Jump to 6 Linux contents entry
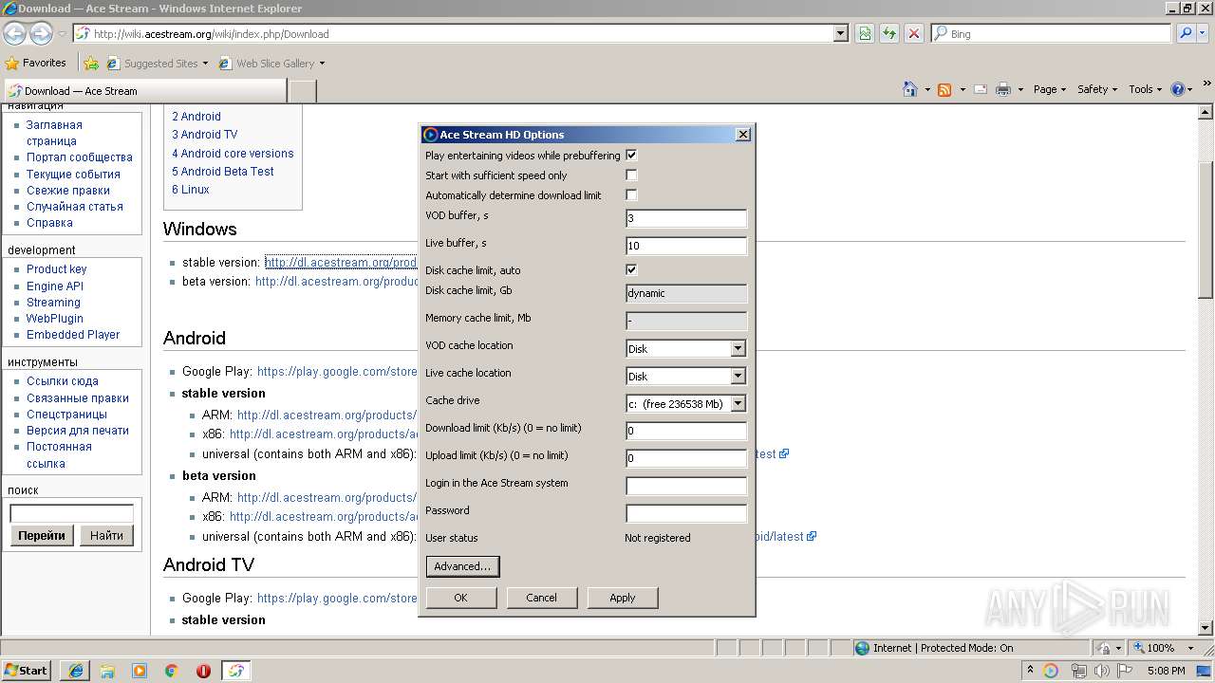Viewport: 1215px width, 683px height. click(191, 189)
